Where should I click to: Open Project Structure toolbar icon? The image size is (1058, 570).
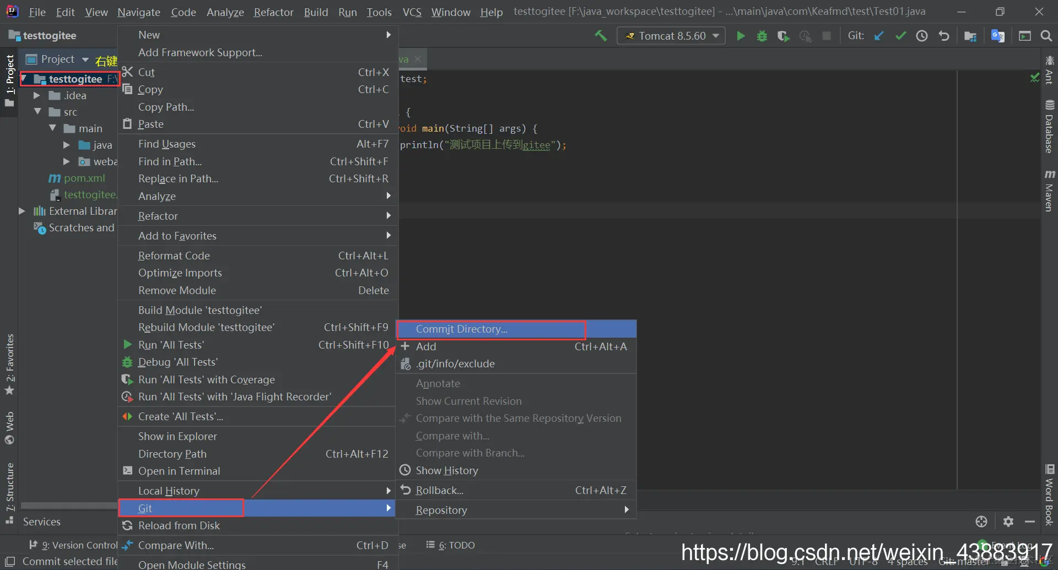click(x=970, y=36)
